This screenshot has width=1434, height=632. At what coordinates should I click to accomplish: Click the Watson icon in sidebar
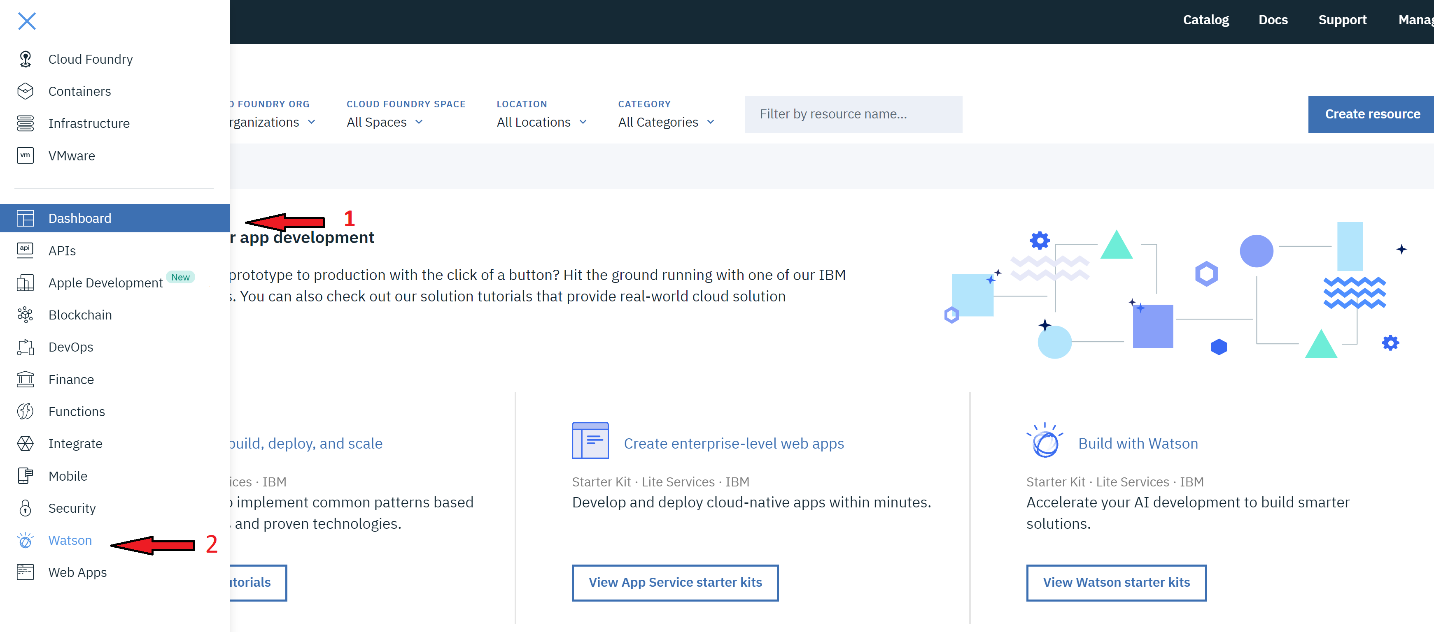click(25, 540)
